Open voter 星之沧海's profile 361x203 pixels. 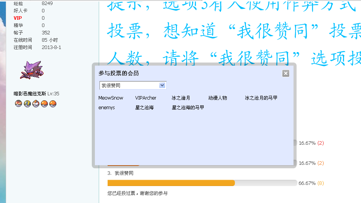[x=144, y=108]
